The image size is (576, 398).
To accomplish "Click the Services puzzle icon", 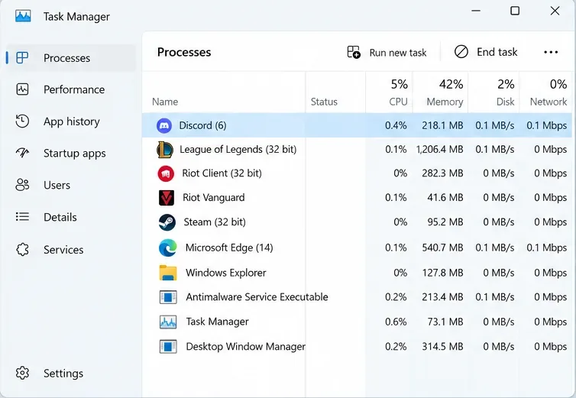I will point(22,250).
